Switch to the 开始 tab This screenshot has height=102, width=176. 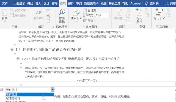30,4
